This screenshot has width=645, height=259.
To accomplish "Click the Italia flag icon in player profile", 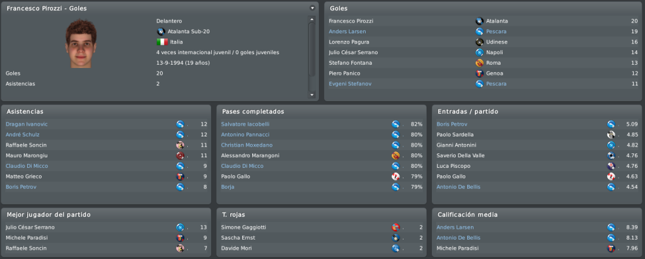I will point(162,42).
